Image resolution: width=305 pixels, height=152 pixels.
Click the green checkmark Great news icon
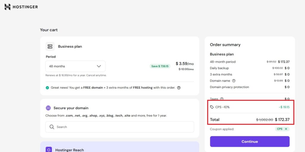47,88
